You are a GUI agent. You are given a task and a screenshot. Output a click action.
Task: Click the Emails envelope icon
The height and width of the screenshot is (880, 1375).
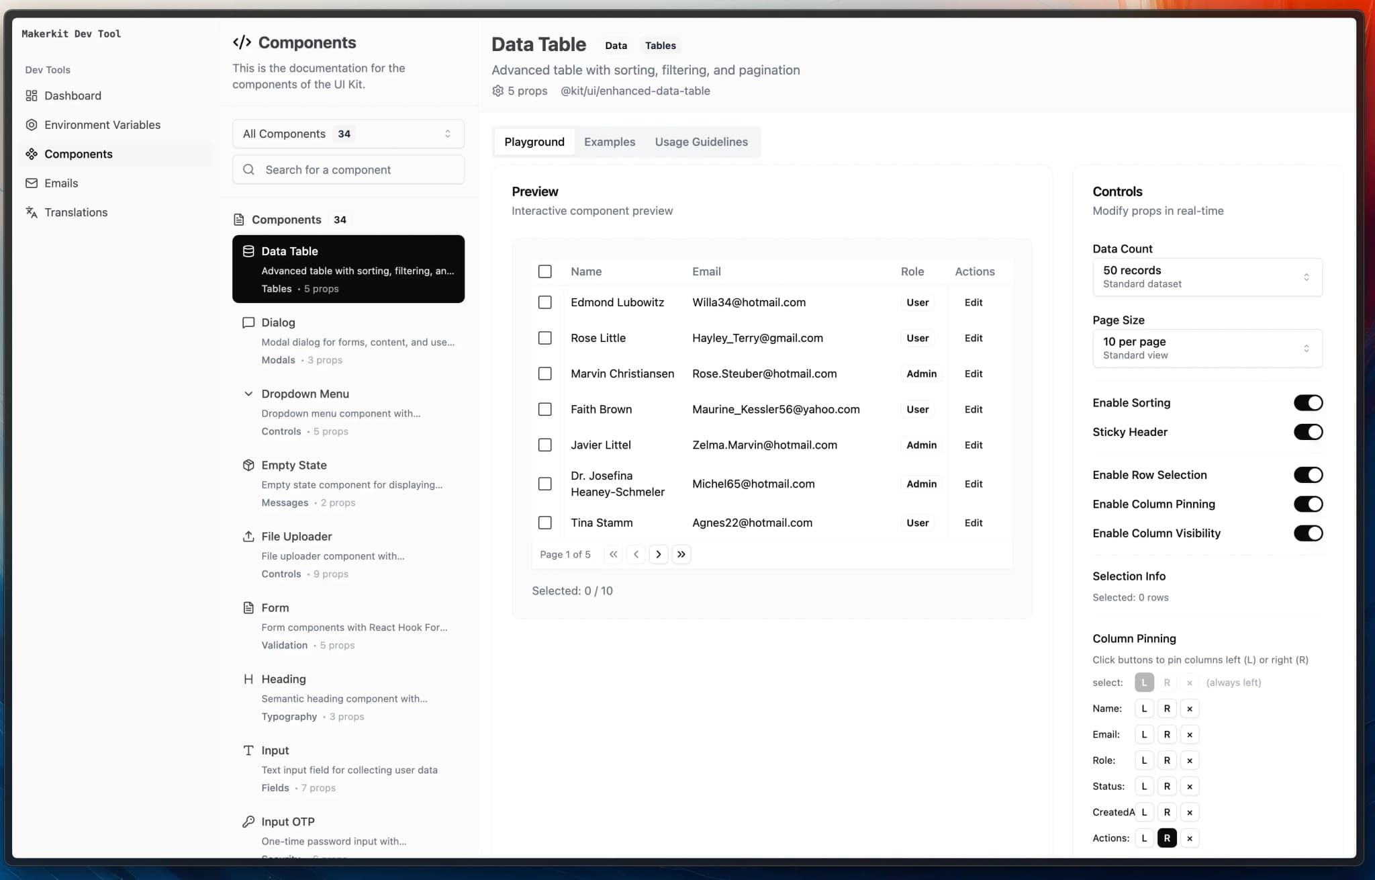31,183
